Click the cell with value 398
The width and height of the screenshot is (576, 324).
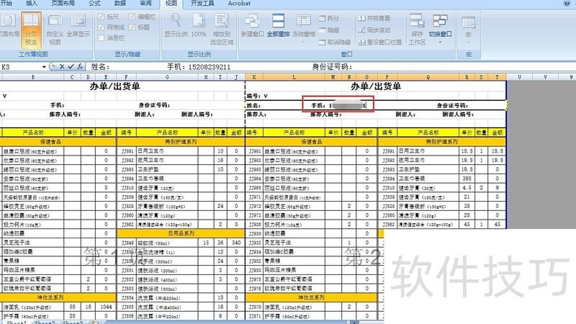[467, 179]
